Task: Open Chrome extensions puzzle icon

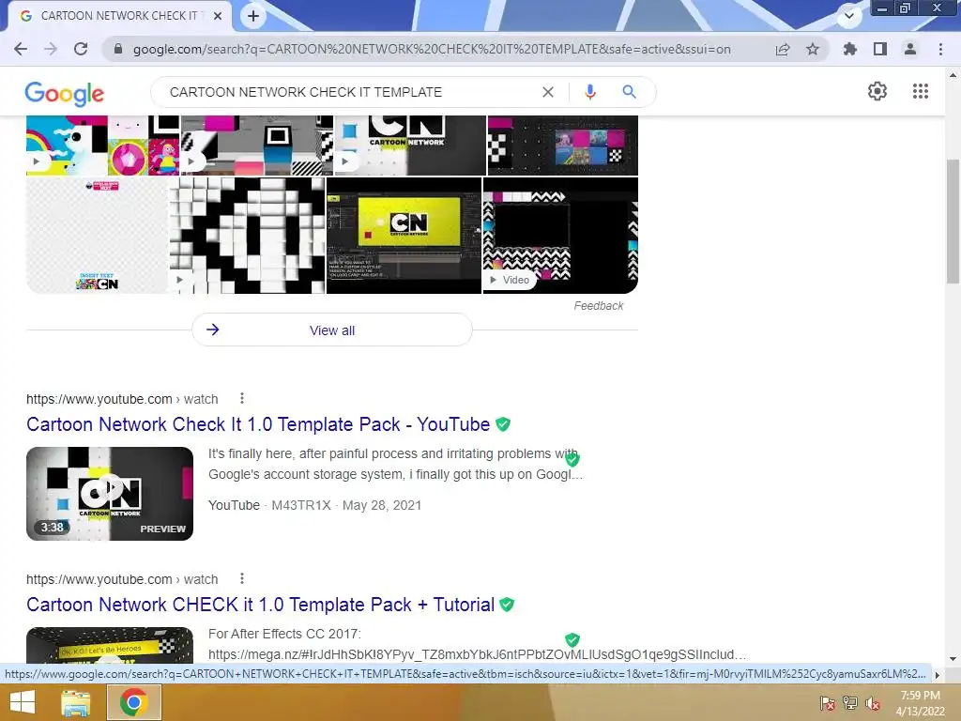Action: [x=850, y=49]
